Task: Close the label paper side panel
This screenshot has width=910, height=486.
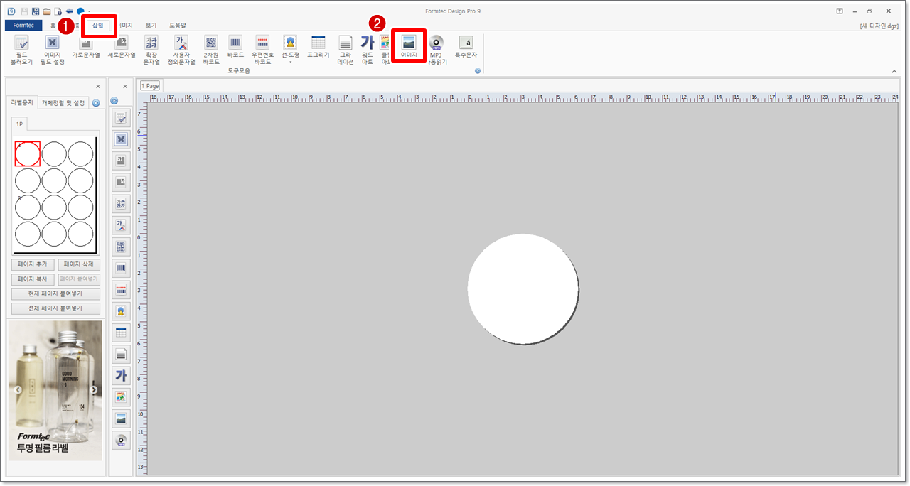Action: 98,87
